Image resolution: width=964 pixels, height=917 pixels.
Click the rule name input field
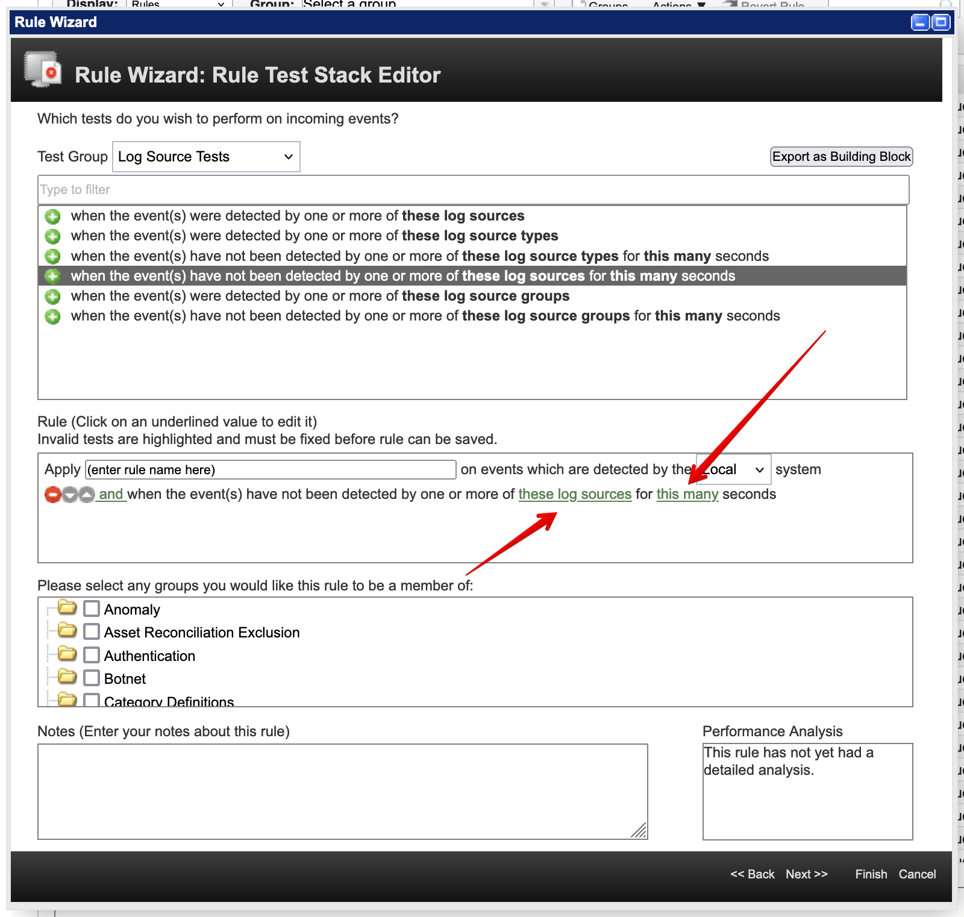point(269,469)
